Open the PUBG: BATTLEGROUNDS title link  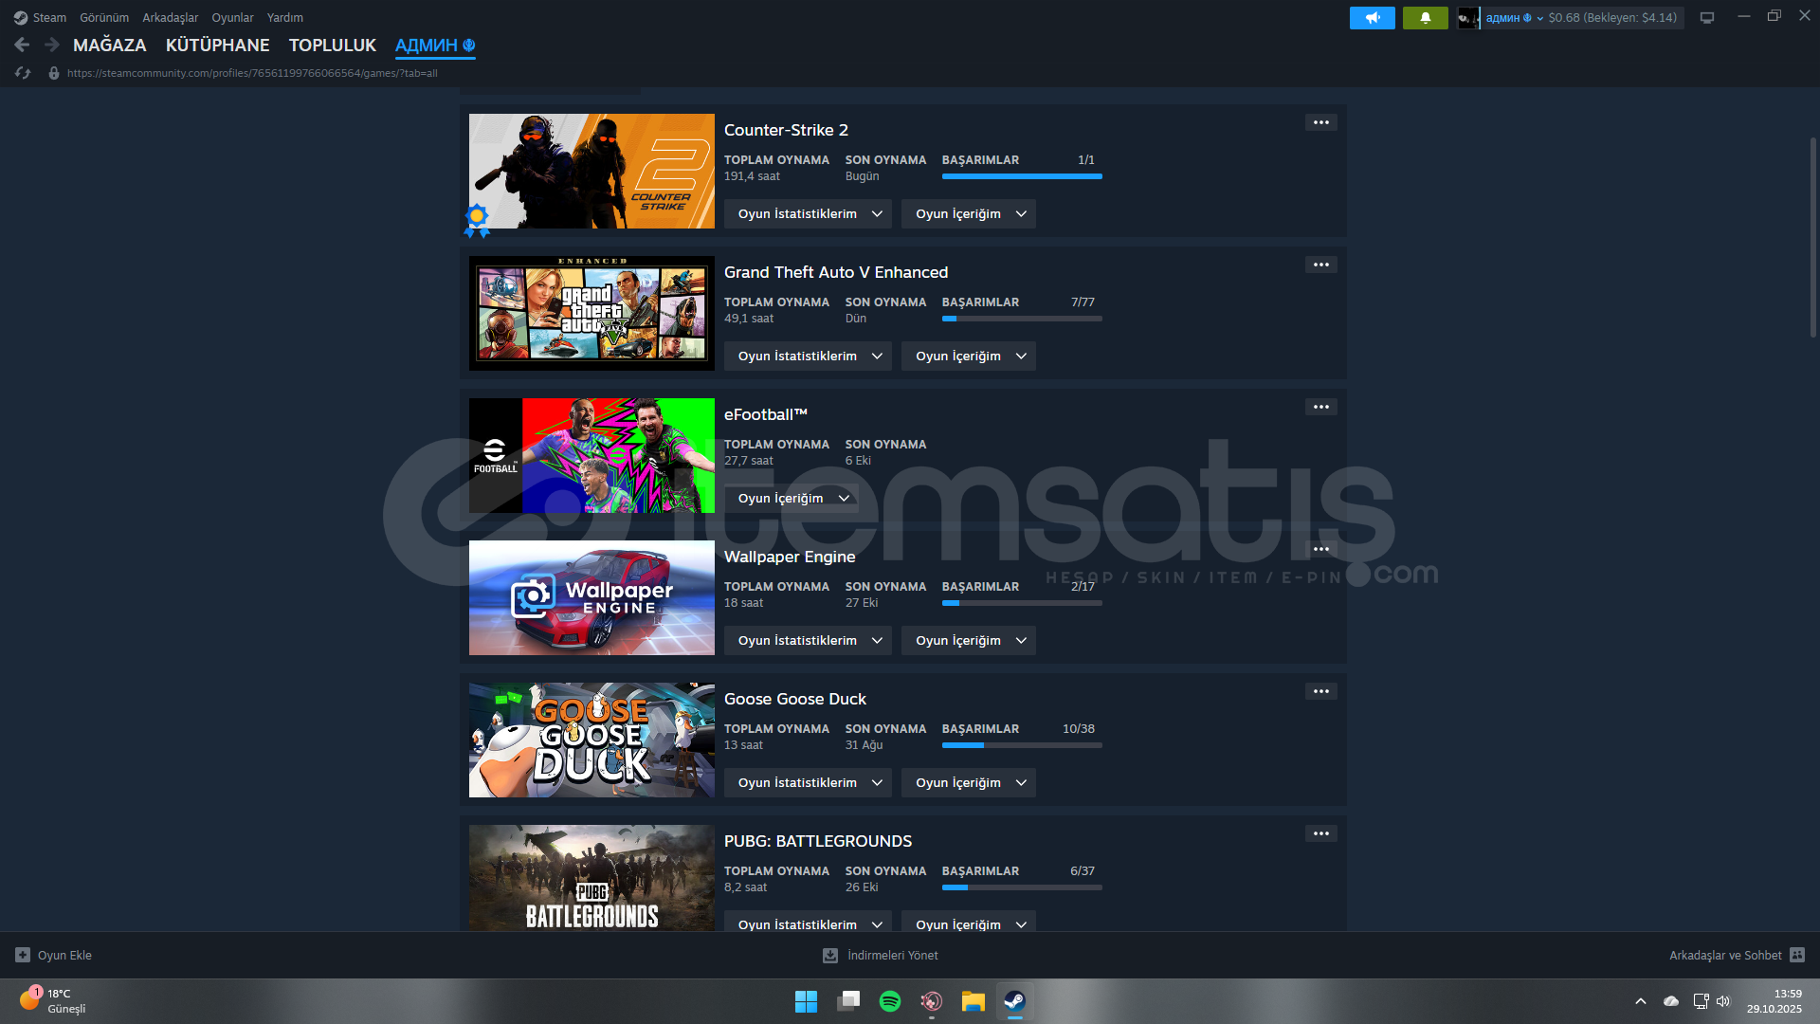817,841
